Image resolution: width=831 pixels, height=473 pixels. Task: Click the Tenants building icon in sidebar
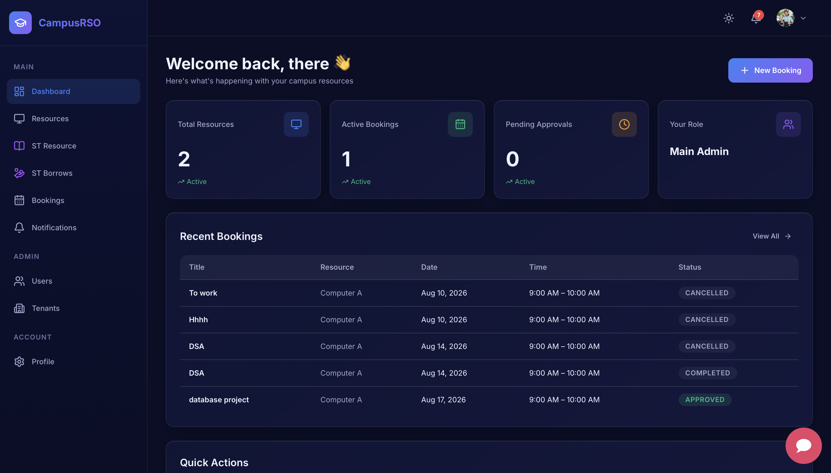pyautogui.click(x=19, y=308)
